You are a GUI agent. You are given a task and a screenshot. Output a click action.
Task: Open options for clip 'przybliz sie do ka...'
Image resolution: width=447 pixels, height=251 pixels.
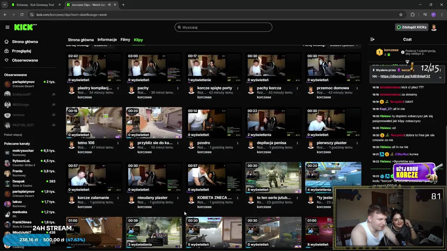click(178, 143)
